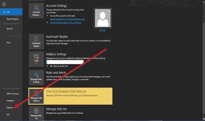Viewport: 205px width, 121px height.
Task: Click the Rules and Alerts heading
Action: 56,73
